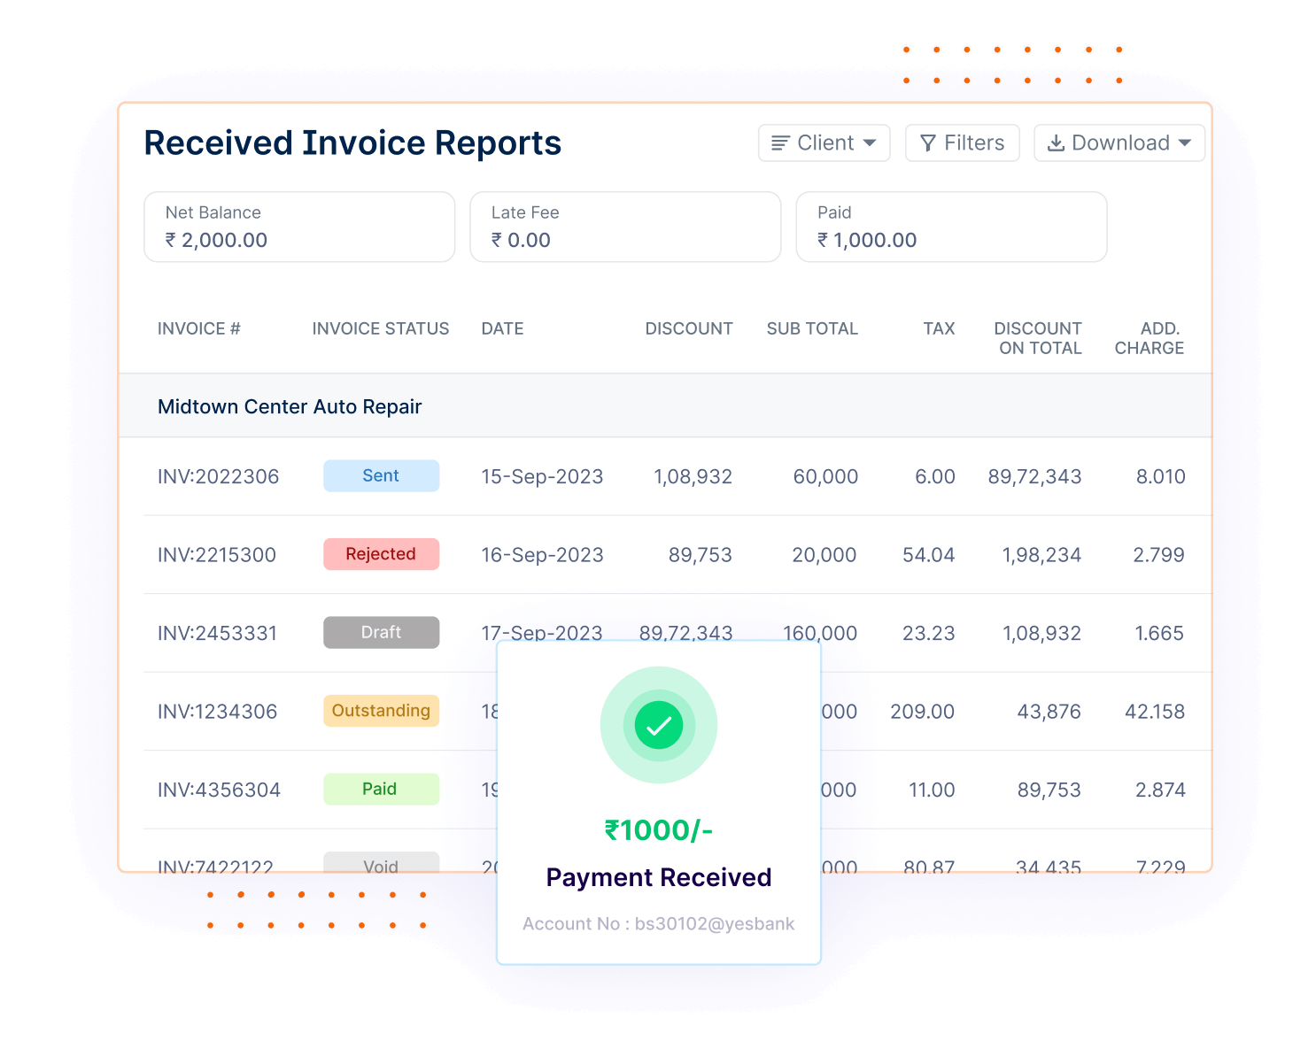Viewport: 1316px width, 1064px height.
Task: Click the tax value 54.04
Action: coord(928,555)
